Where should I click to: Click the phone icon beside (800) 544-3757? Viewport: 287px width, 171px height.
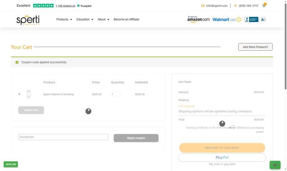(x=235, y=6)
